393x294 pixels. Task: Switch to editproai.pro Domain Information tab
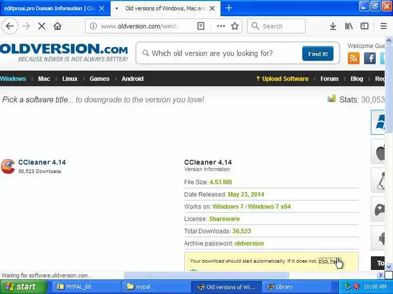pos(49,8)
